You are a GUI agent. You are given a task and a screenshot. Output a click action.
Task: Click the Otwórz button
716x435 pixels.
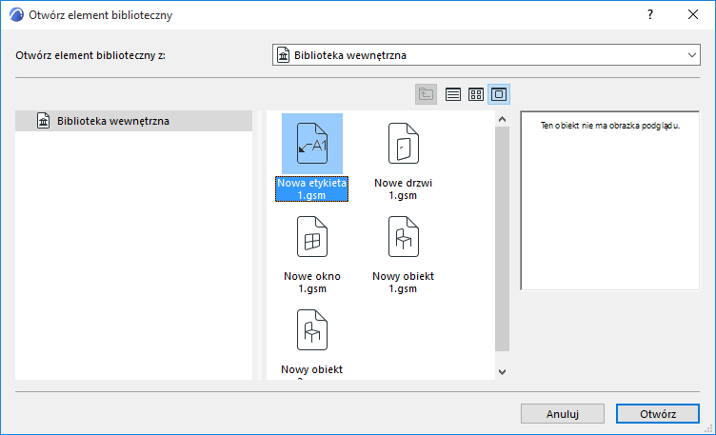658,414
